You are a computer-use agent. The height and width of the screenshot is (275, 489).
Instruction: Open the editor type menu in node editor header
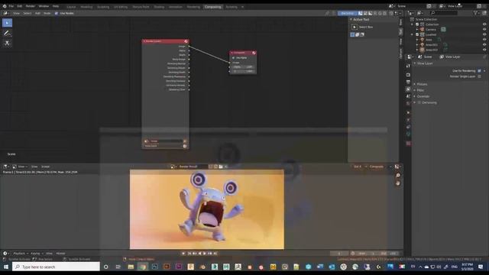(5, 13)
